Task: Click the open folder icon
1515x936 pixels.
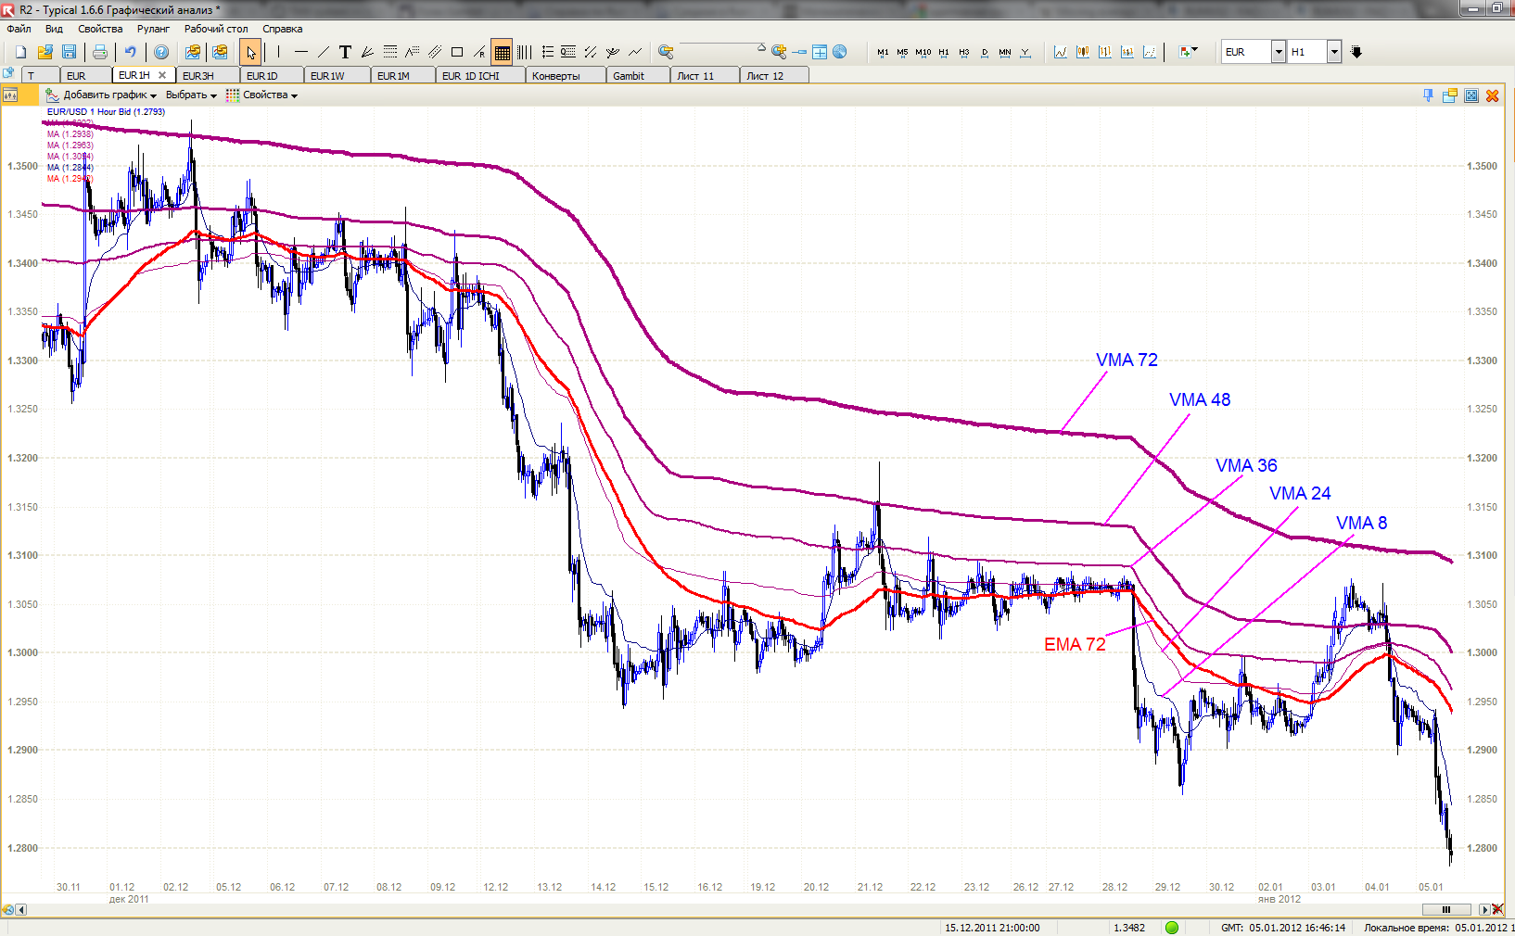Action: pyautogui.click(x=45, y=52)
